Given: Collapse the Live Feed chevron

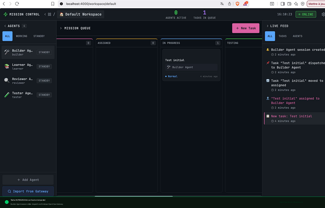Looking at the screenshot, I should coord(267,26).
